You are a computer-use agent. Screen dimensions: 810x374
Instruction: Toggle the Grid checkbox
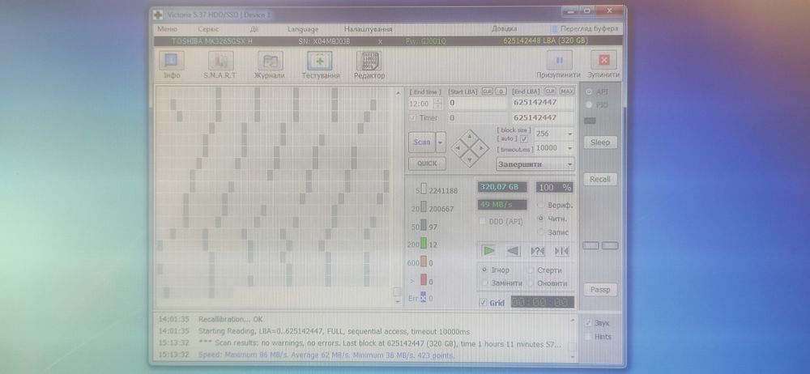[x=483, y=303]
